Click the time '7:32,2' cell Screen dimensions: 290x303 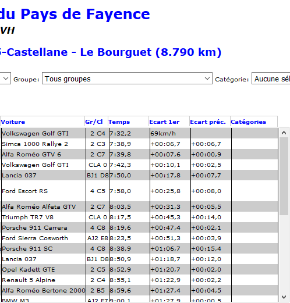click(x=129, y=134)
